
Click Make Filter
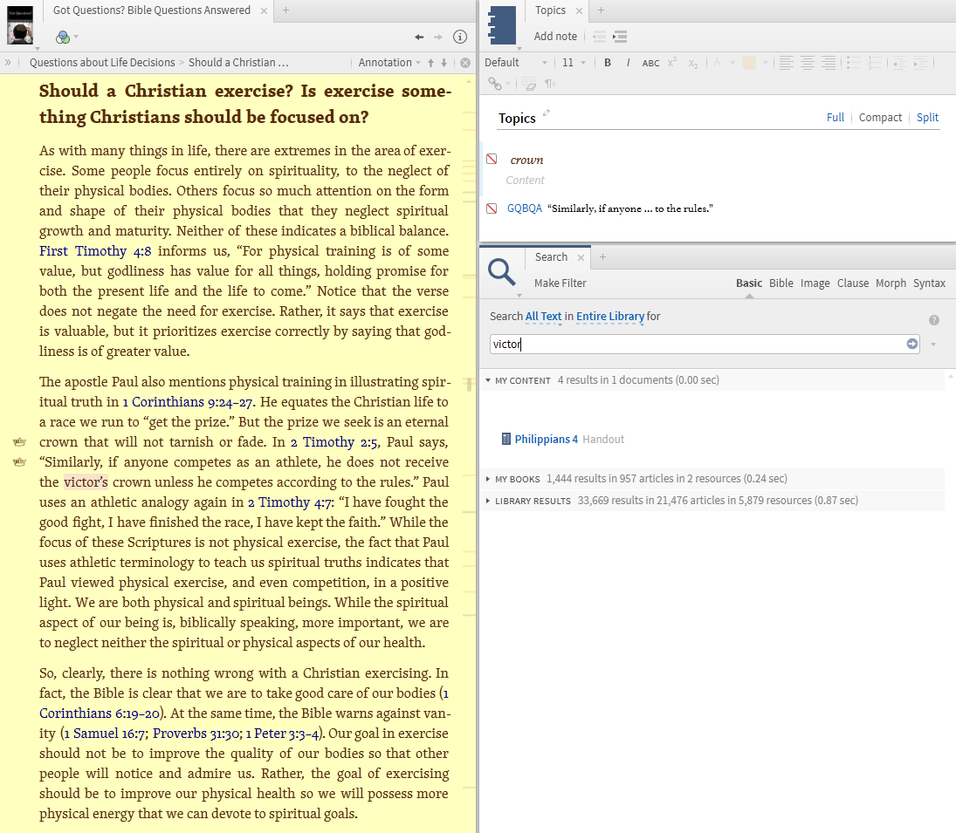pos(561,283)
